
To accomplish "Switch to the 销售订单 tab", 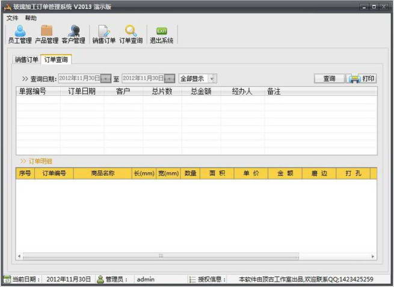I will pos(26,60).
